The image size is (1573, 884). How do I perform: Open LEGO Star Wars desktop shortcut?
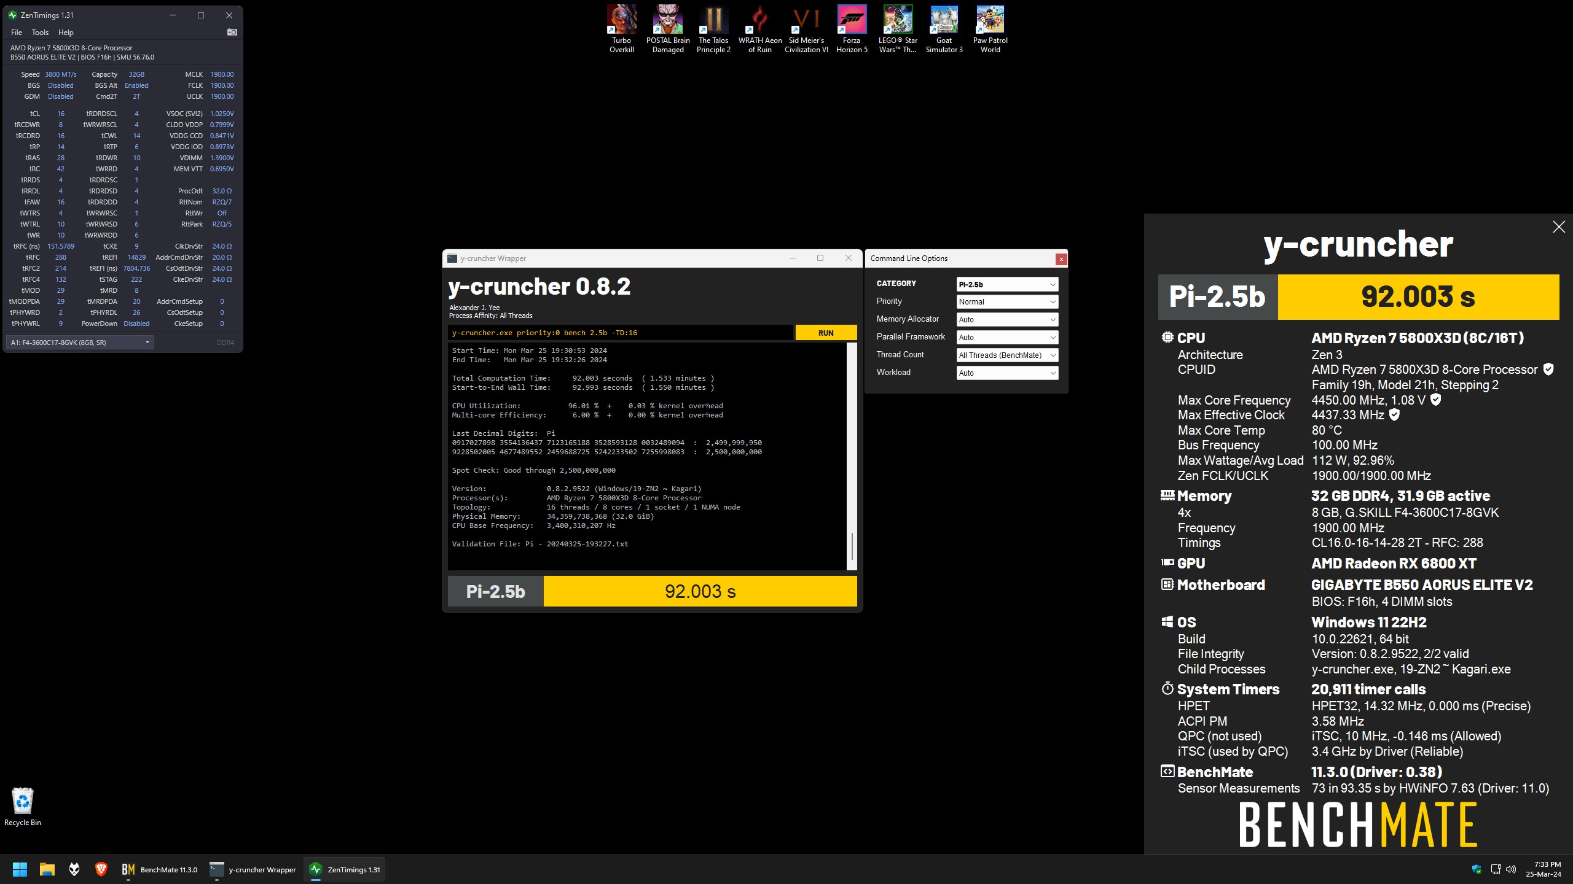[x=898, y=29]
